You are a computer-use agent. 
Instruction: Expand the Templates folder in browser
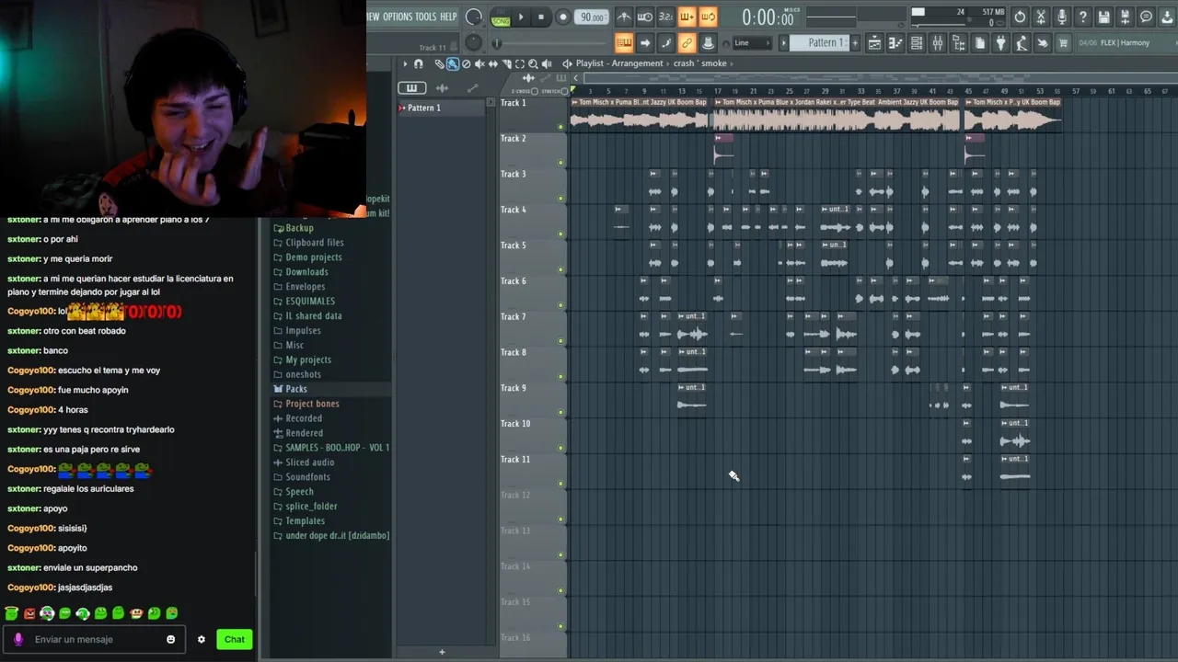[x=305, y=521]
